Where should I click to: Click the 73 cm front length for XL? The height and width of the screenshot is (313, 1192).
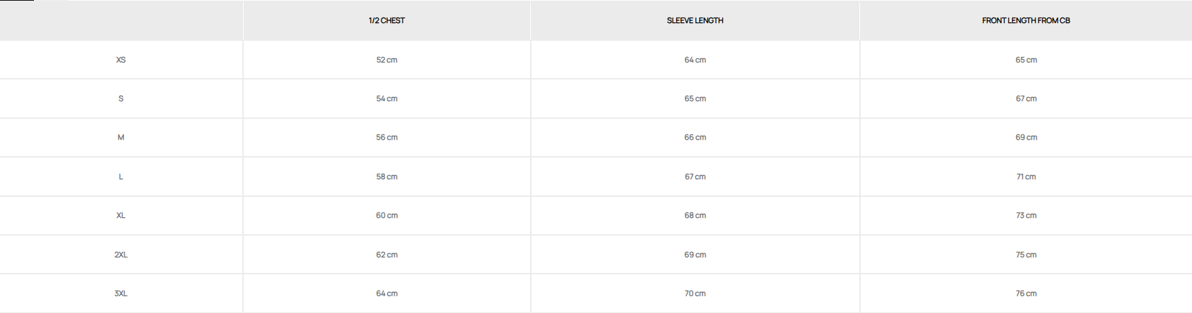tap(1026, 215)
